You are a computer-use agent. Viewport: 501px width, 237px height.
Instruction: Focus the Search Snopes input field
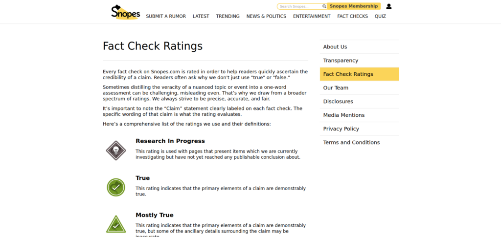click(300, 6)
